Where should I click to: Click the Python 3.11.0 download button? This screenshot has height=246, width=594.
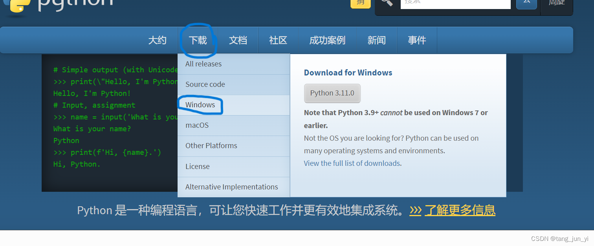tap(332, 93)
